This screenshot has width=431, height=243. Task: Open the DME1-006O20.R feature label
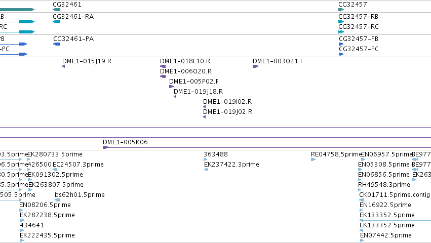186,71
